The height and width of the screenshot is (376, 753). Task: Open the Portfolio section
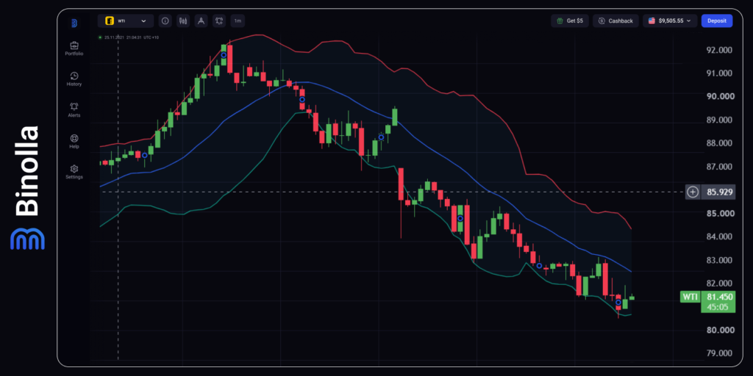click(74, 48)
